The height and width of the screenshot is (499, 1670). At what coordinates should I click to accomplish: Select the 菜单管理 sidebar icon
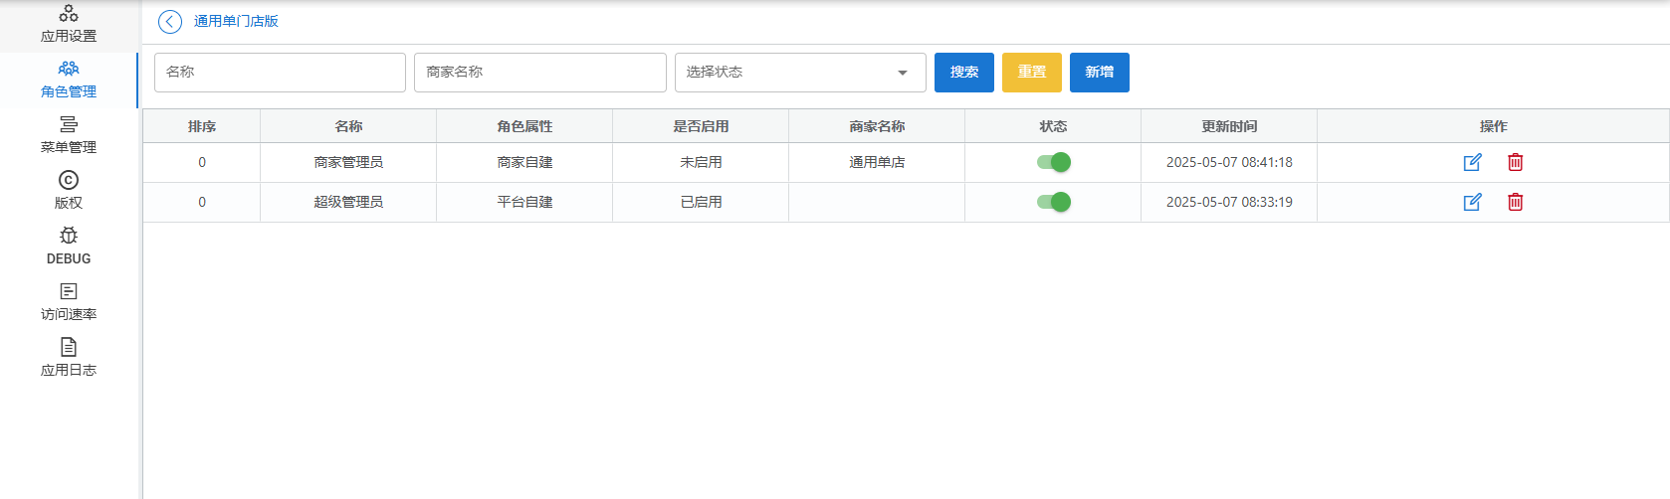[68, 124]
